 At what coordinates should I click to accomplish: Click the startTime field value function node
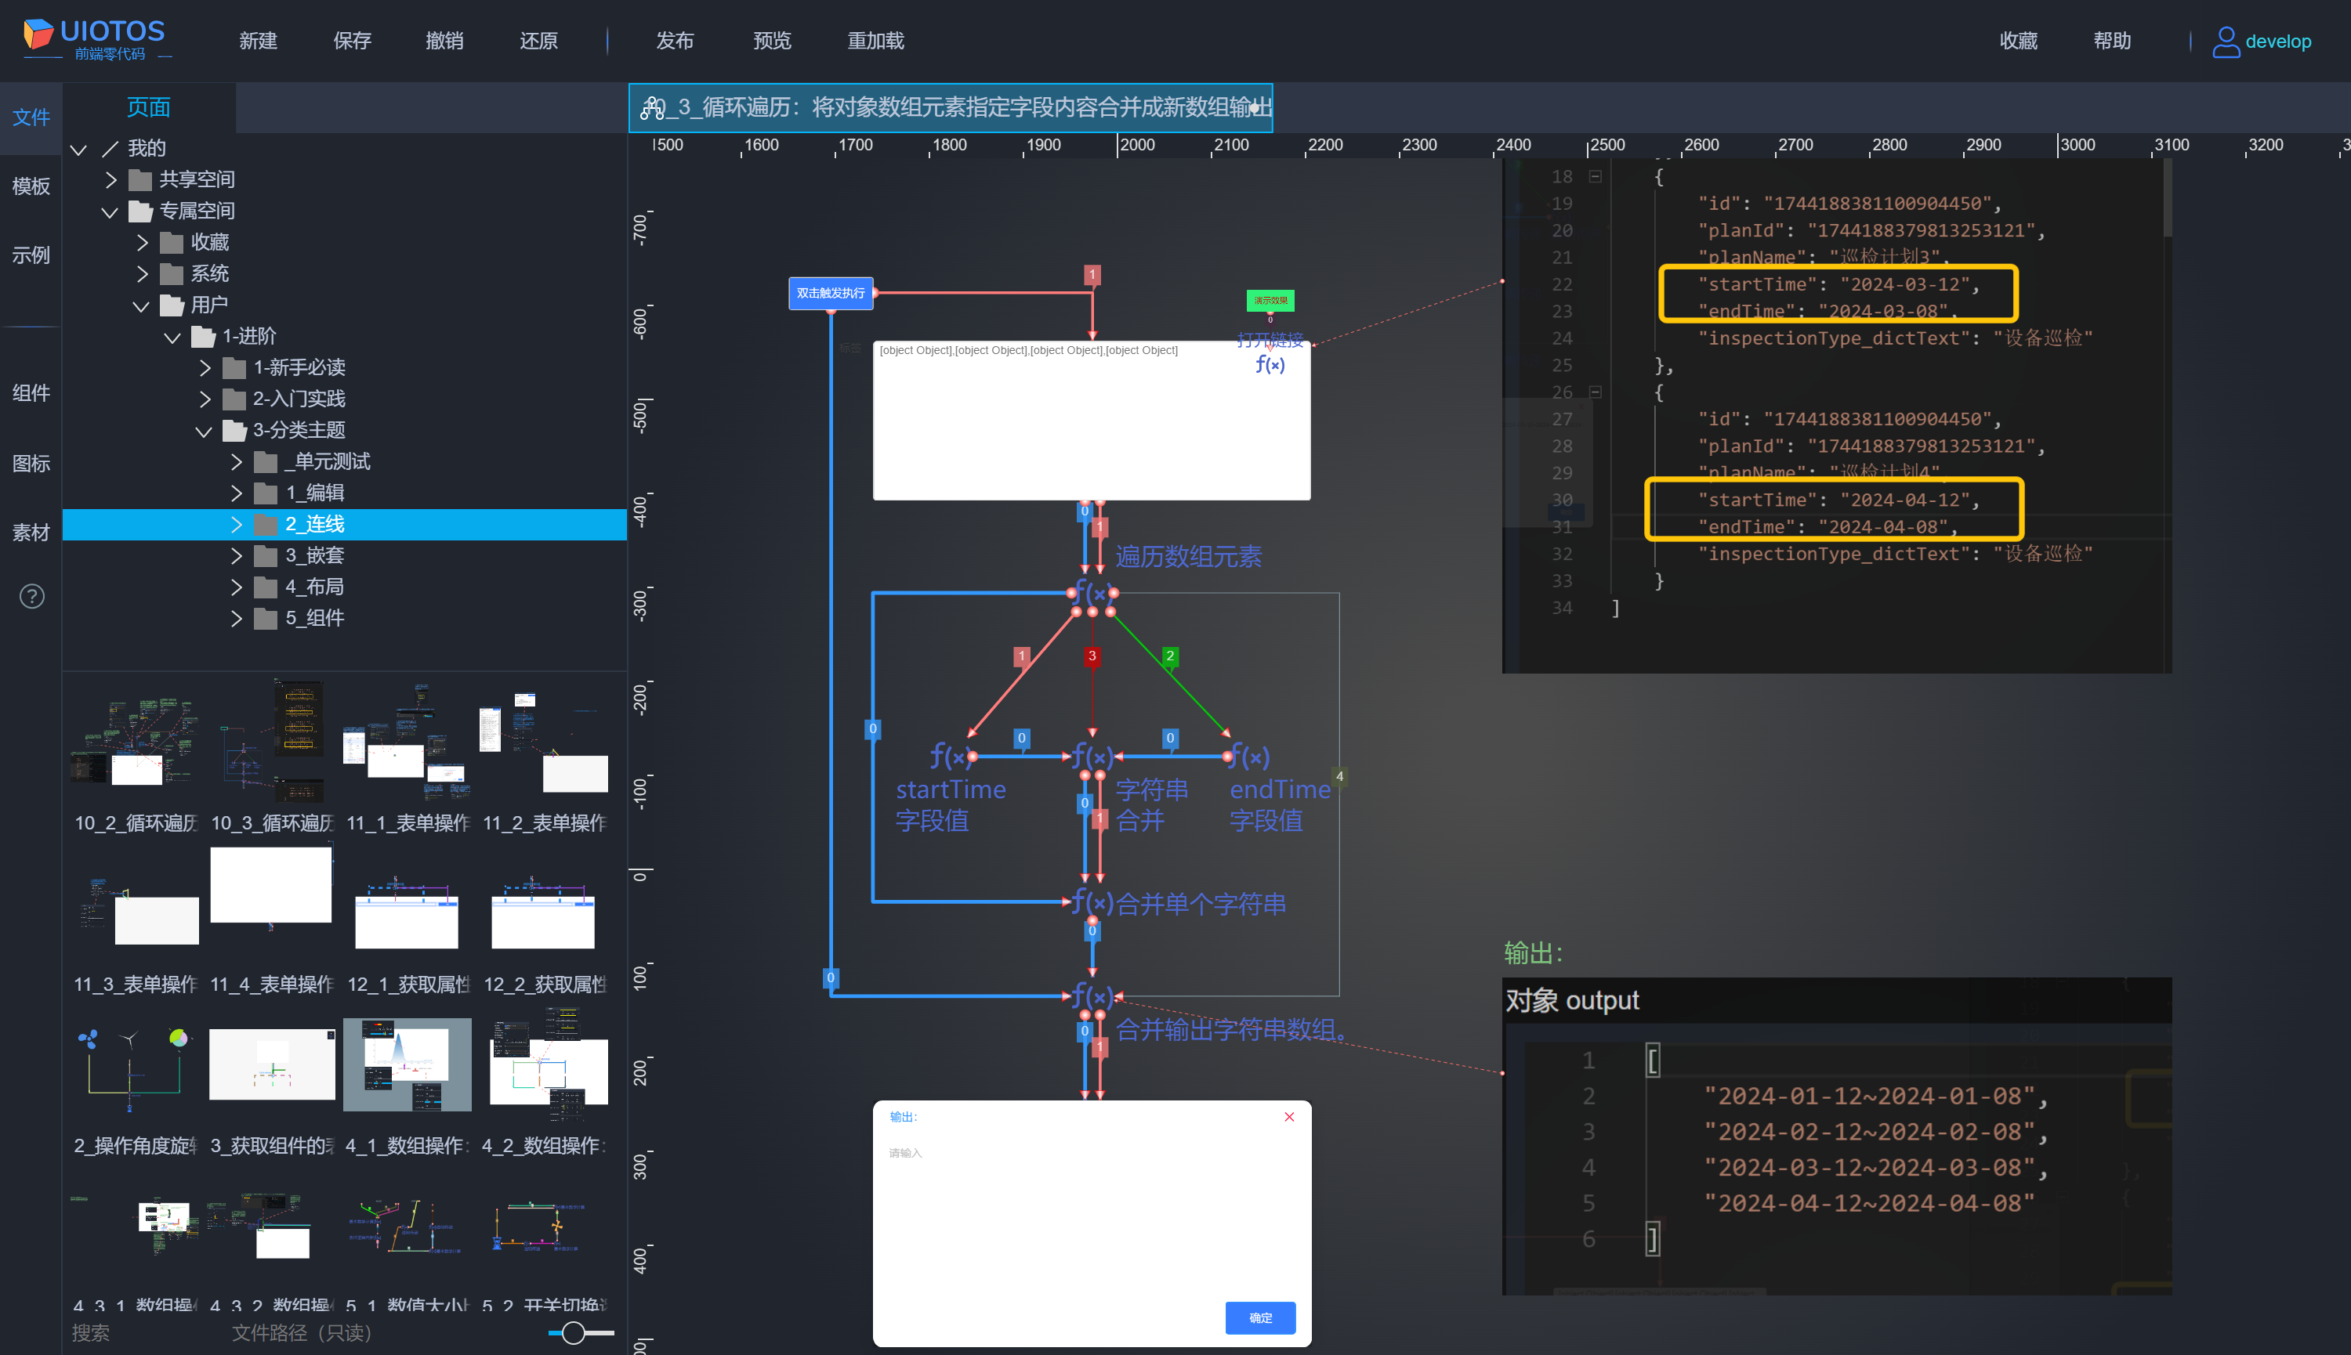point(950,757)
